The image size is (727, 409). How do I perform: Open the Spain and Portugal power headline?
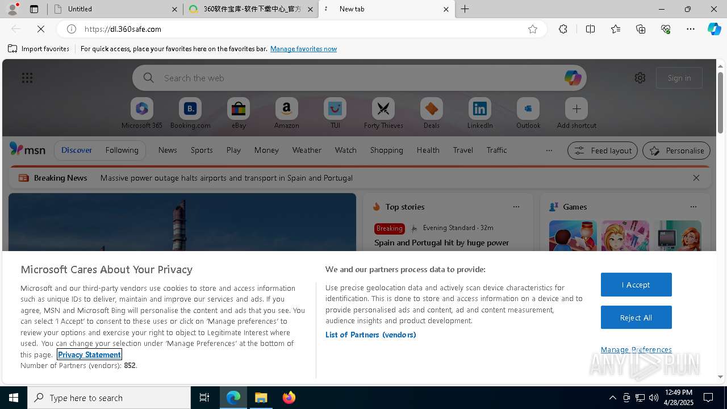[x=442, y=243]
